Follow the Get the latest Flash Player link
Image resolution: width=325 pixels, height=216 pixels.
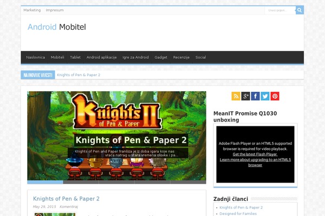click(x=255, y=154)
